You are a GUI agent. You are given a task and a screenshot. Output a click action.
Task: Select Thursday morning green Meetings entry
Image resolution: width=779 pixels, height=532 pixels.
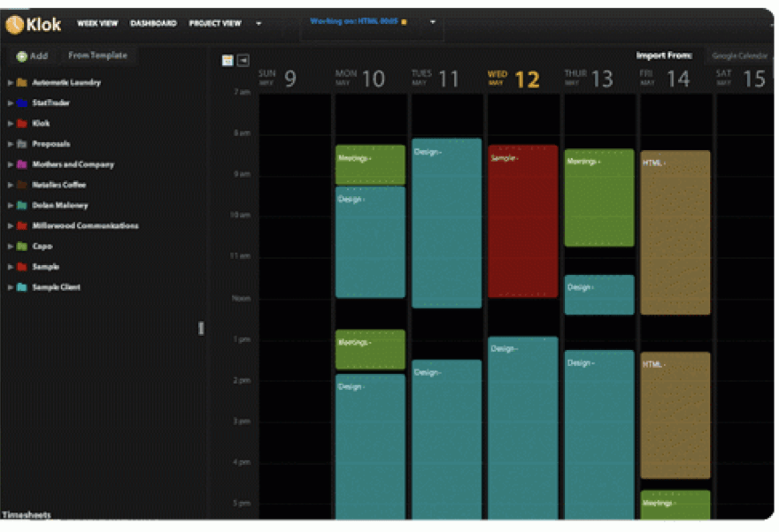pyautogui.click(x=599, y=198)
